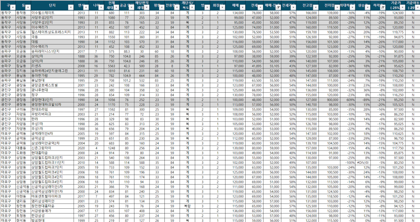Select the cell 리센츠

pos(52,66)
